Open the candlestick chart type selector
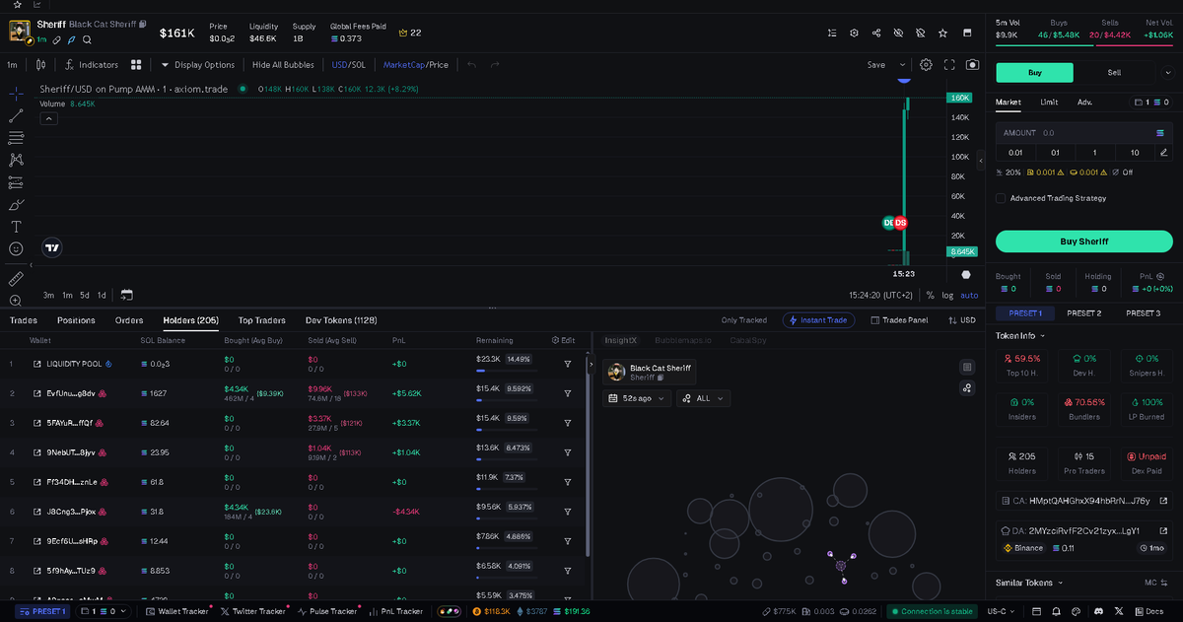The width and height of the screenshot is (1183, 622). (40, 65)
